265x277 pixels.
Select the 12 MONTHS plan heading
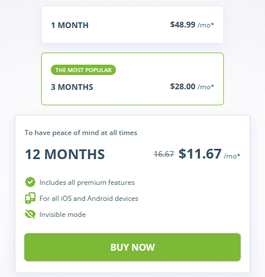point(65,154)
